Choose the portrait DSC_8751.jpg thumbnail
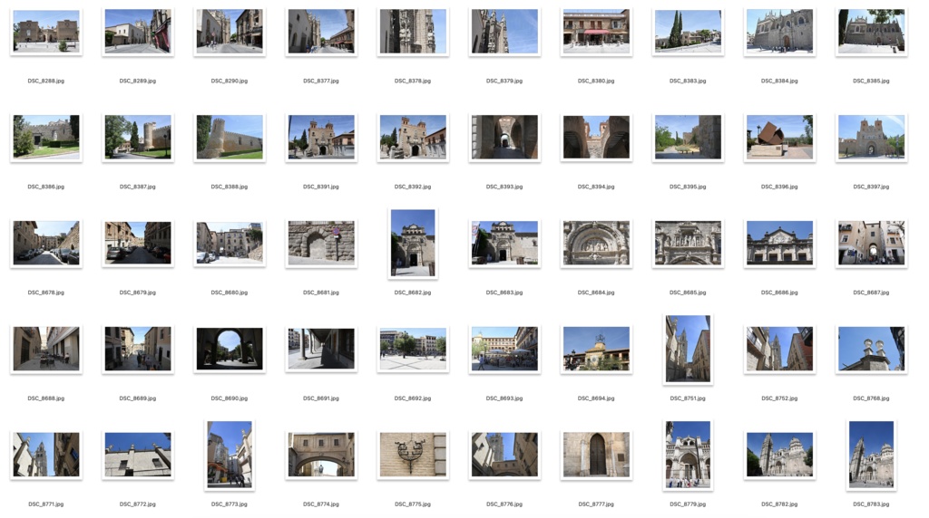 [688, 349]
